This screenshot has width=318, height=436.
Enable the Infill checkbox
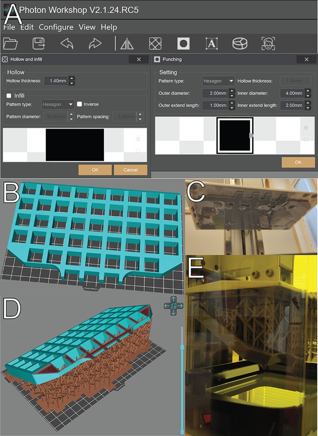9,96
